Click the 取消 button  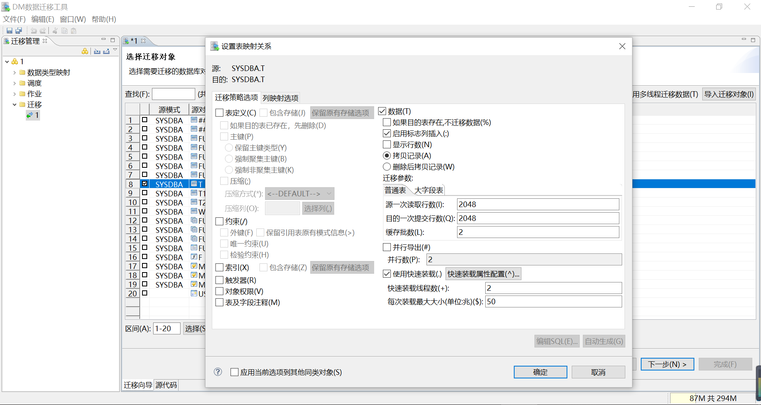pyautogui.click(x=598, y=372)
